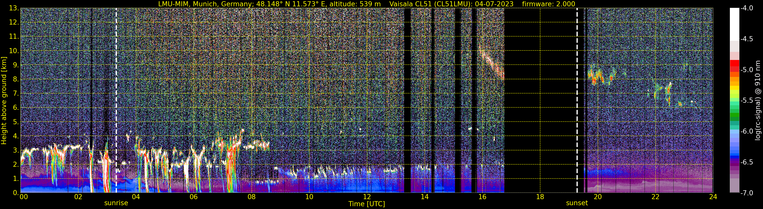Click the '20' time axis tick label
Viewport: 763px width, 209px height.
pos(598,197)
